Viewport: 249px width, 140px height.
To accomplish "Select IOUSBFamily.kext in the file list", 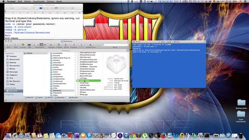I will pos(86,64).
